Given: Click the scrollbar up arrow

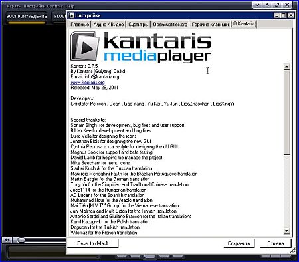Looking at the screenshot, I should (x=286, y=66).
